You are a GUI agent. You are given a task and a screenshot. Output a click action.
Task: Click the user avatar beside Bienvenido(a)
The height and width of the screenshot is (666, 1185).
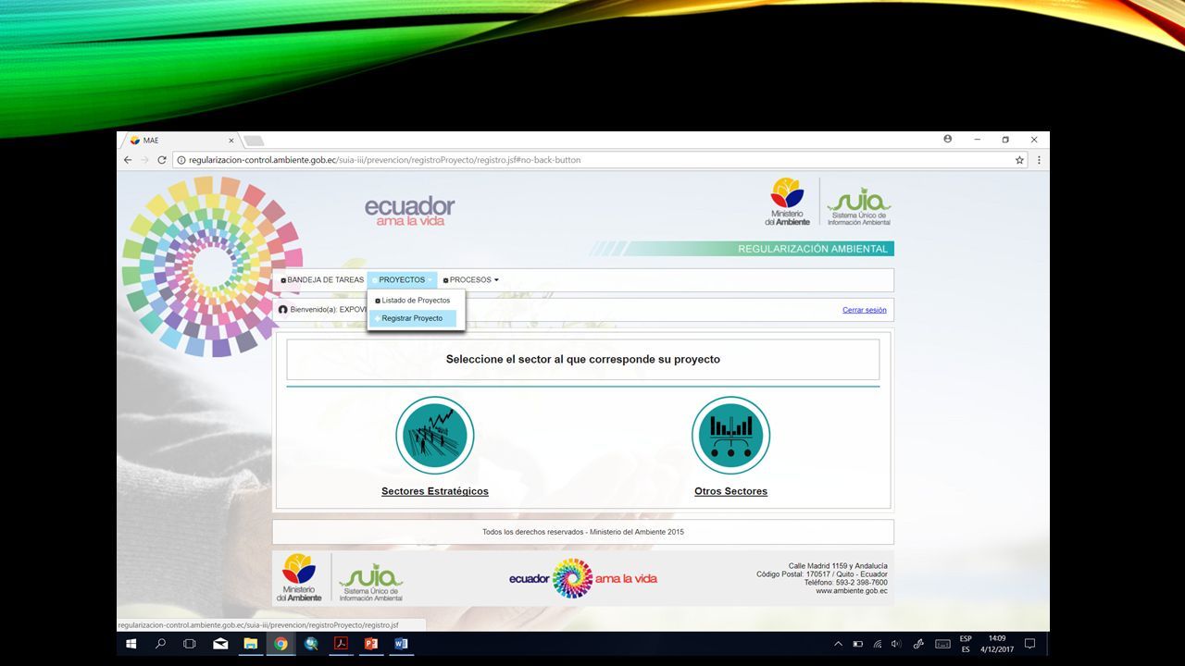point(283,309)
